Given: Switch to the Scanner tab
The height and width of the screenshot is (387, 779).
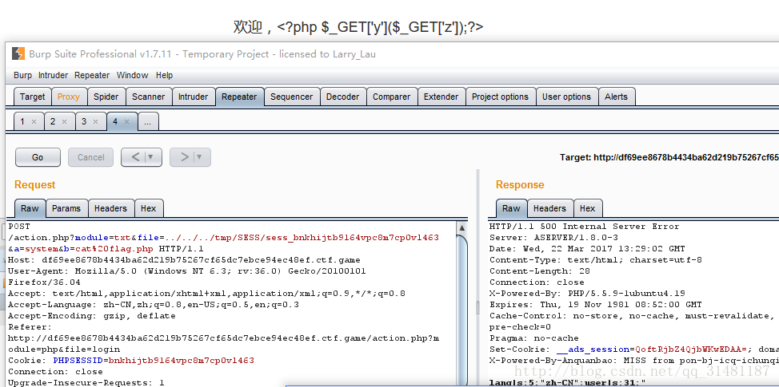Looking at the screenshot, I should coord(149,97).
